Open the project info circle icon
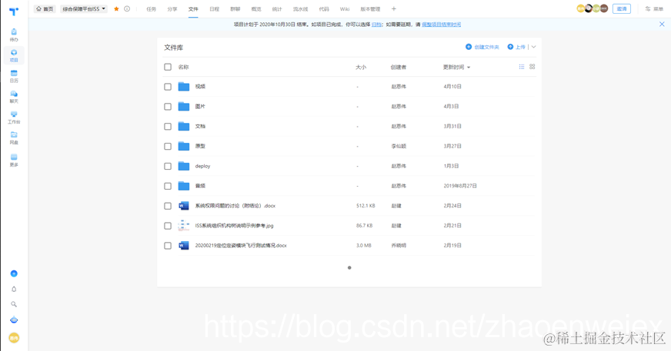This screenshot has width=671, height=351. tap(127, 9)
